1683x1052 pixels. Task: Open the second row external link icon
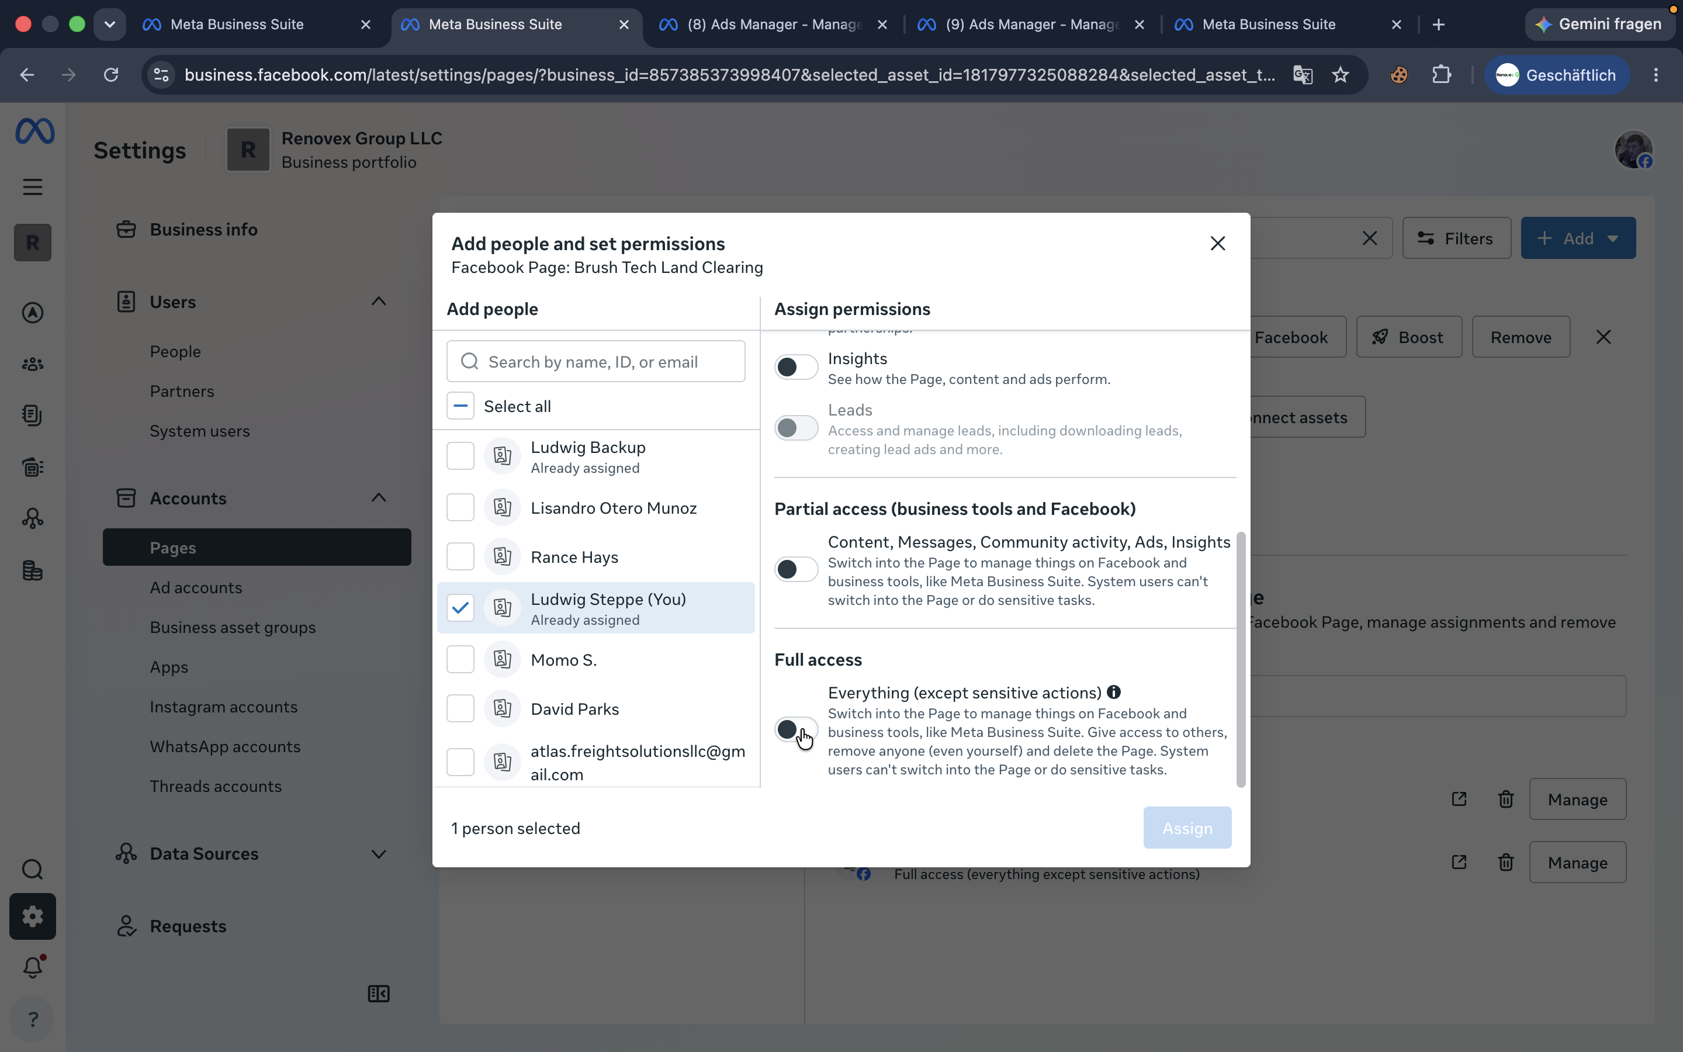pyautogui.click(x=1459, y=862)
